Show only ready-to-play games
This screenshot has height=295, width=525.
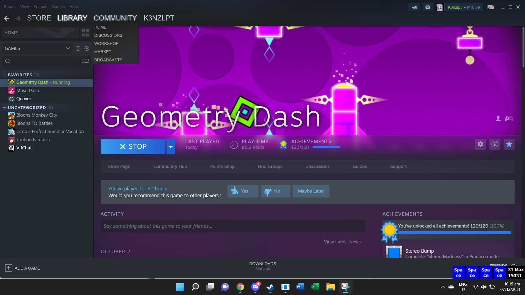click(x=87, y=48)
